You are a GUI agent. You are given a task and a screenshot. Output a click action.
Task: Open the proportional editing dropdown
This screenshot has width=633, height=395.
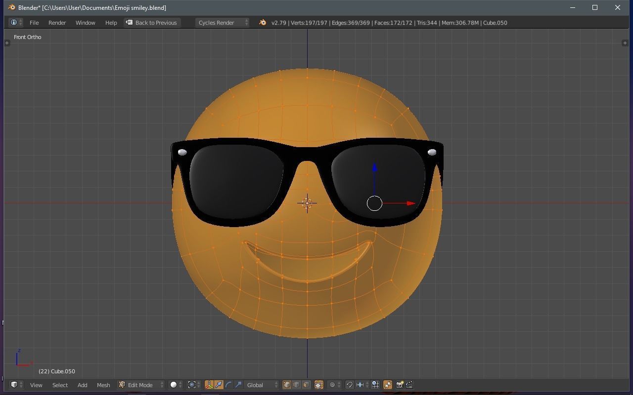pyautogui.click(x=335, y=385)
